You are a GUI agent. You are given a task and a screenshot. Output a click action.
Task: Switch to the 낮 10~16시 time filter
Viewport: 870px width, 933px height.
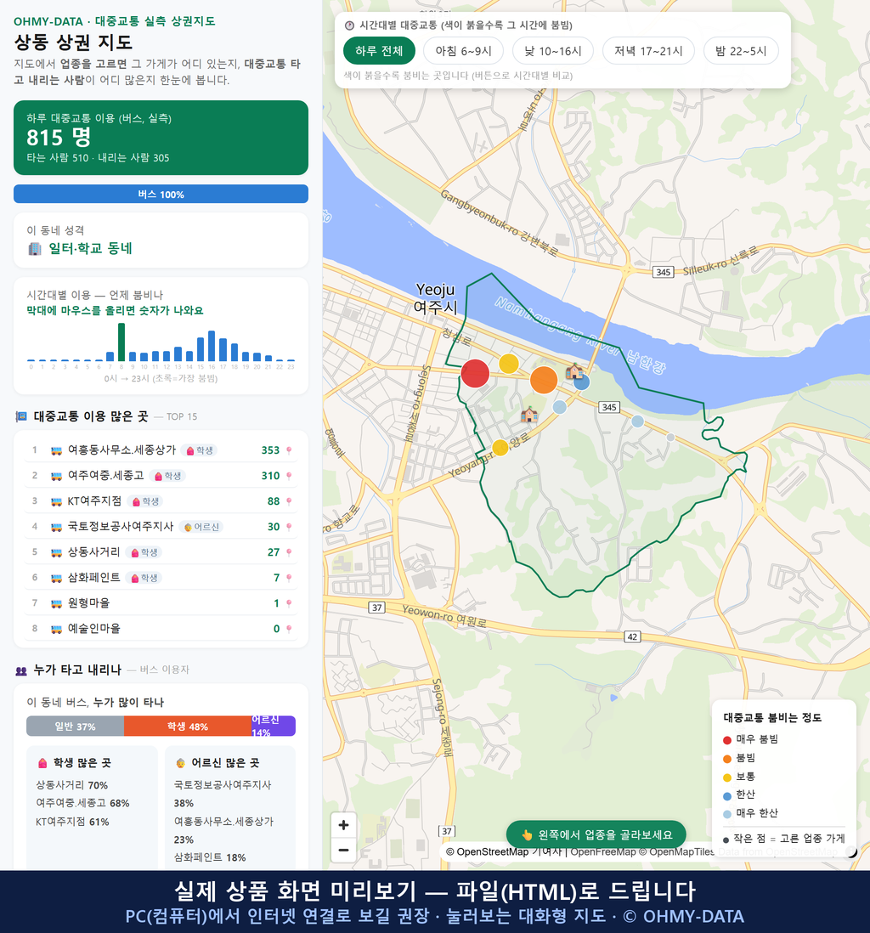tap(553, 51)
